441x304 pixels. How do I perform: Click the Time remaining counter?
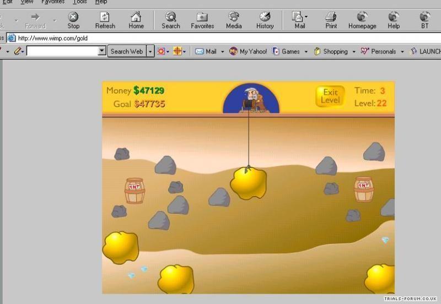pyautogui.click(x=369, y=91)
